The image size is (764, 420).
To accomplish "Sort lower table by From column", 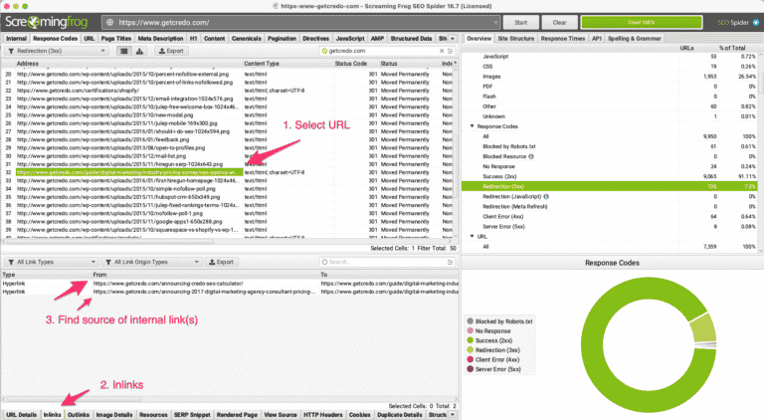I will click(x=99, y=275).
